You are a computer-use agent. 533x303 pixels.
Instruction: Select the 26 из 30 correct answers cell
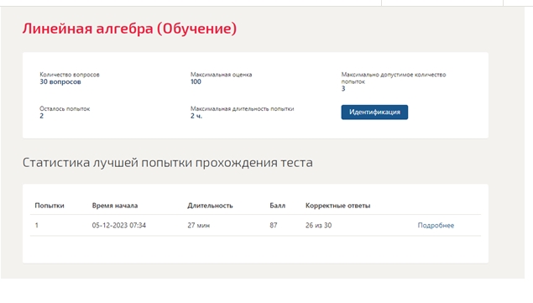(318, 225)
